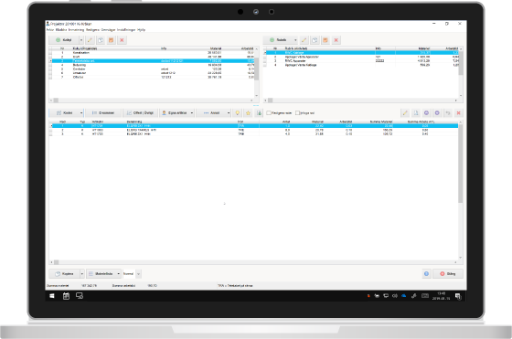Click the Stäng button
Viewport: 512px width, 339px height.
click(x=448, y=274)
